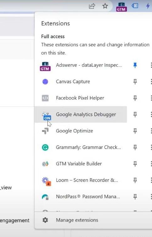Unpin Adswerve dataLayer Inspector from toolbar
152x237 pixels.
[x=135, y=65]
